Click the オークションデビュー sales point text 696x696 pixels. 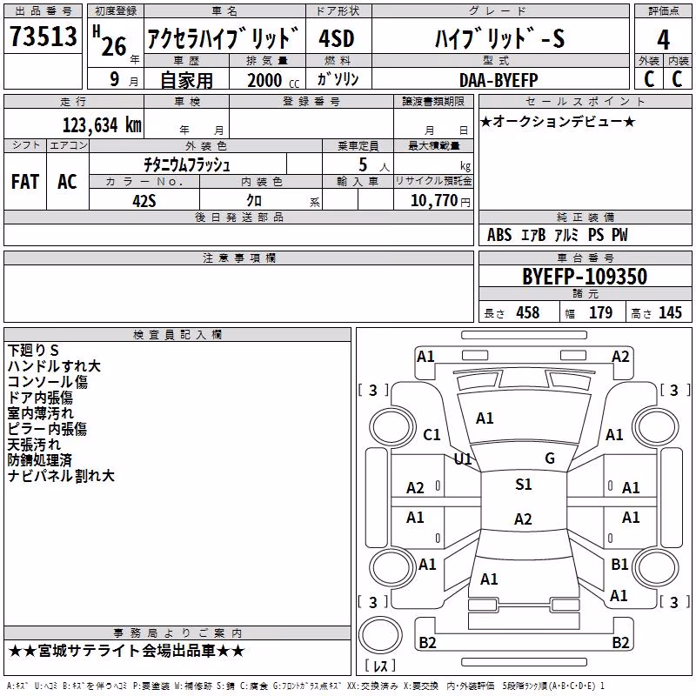558,121
